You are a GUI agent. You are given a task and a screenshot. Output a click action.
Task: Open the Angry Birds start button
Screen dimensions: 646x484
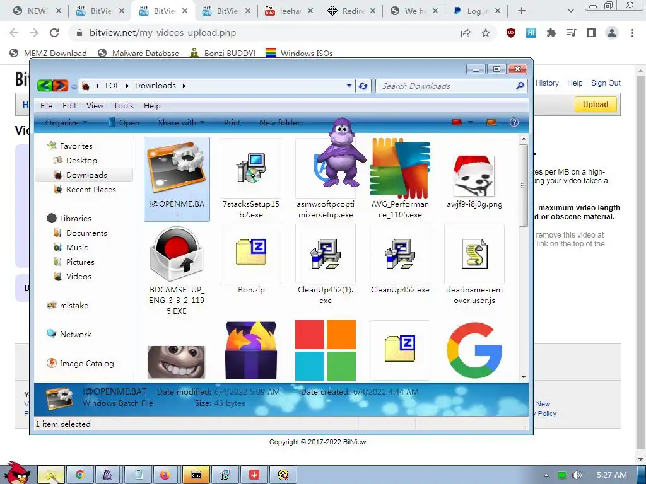16,473
